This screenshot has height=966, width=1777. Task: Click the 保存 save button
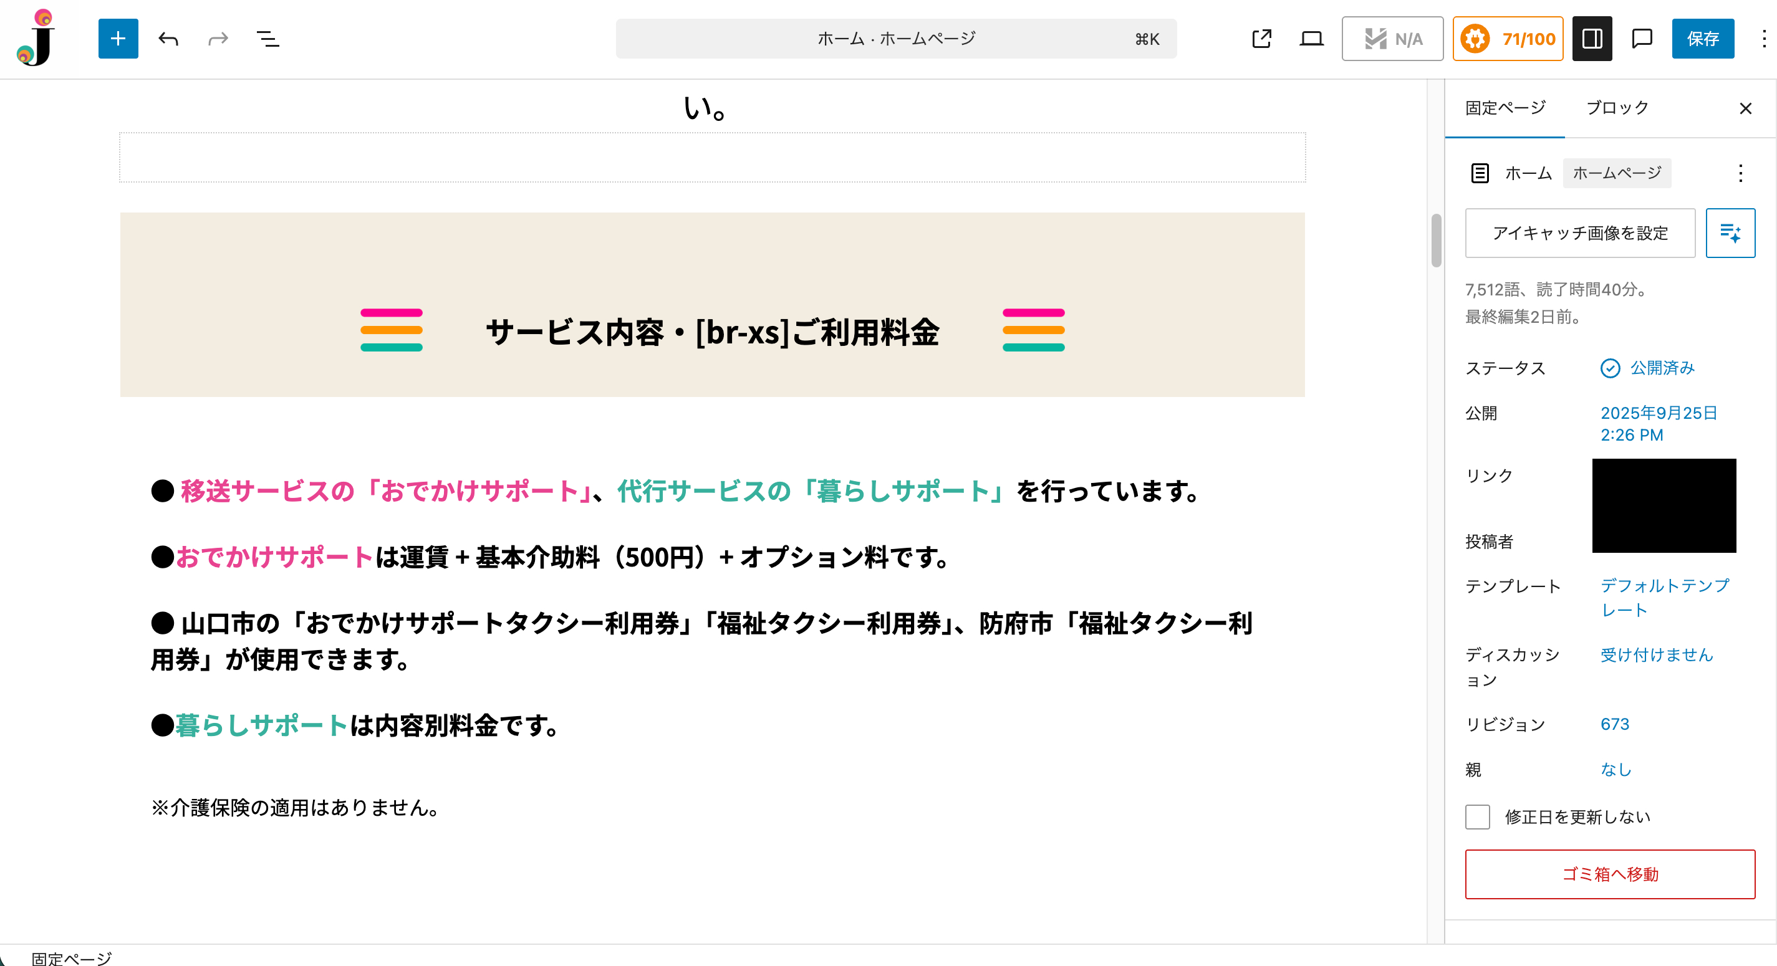(x=1703, y=39)
